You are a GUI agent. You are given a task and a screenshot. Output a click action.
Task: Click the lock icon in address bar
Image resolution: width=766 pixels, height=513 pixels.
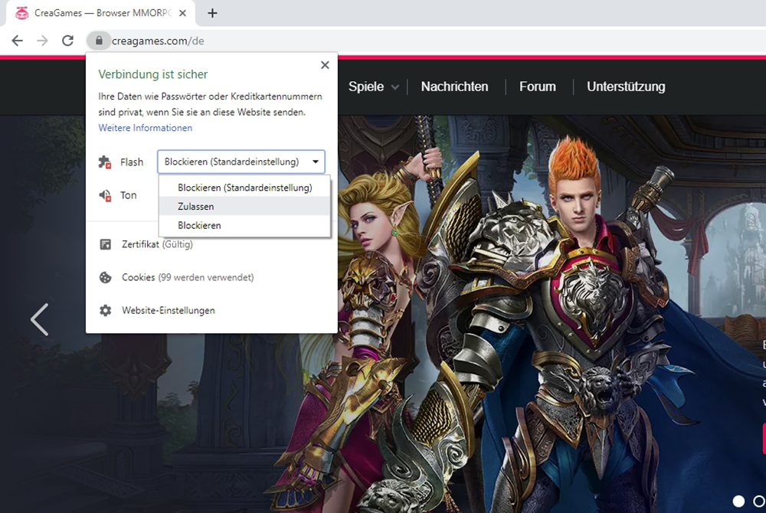(x=97, y=41)
